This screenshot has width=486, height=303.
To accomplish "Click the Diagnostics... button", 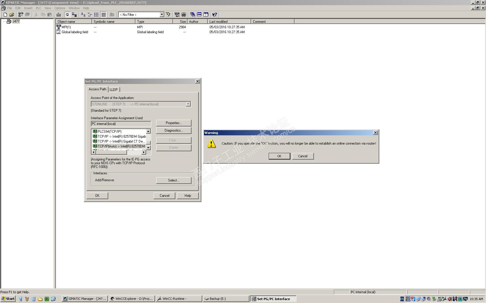I will point(174,130).
